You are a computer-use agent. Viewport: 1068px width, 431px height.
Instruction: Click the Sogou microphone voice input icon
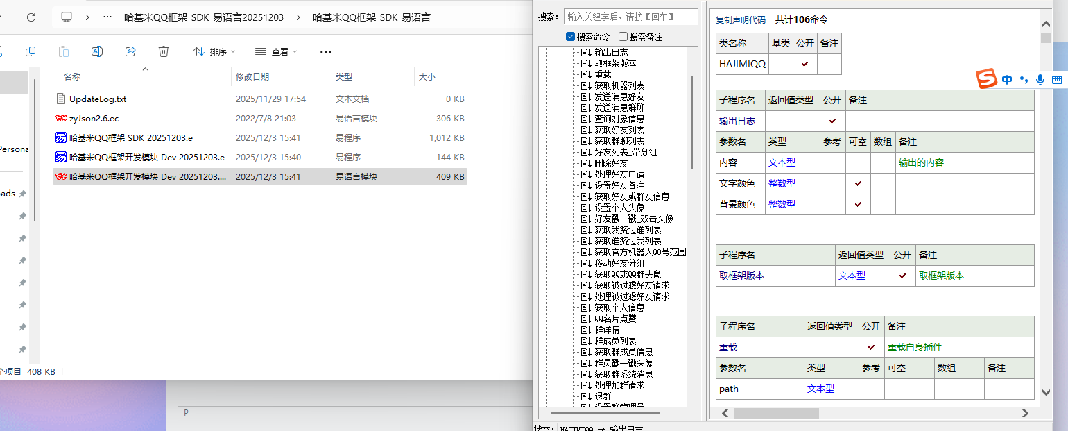1040,80
